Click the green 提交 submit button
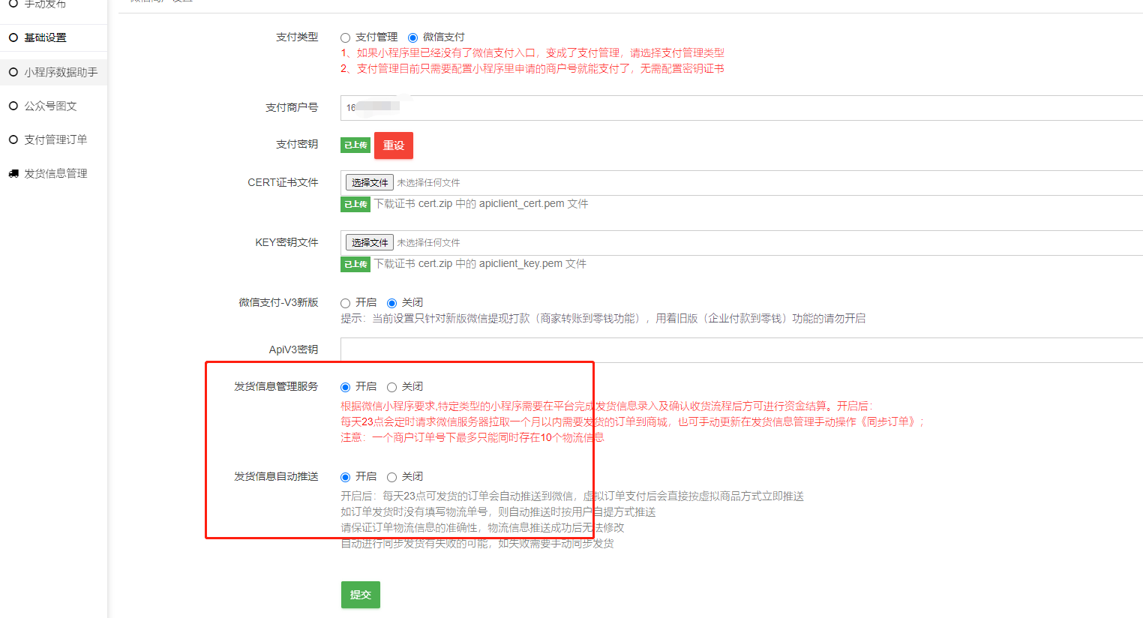Viewport: 1143px width, 618px height. coord(360,595)
